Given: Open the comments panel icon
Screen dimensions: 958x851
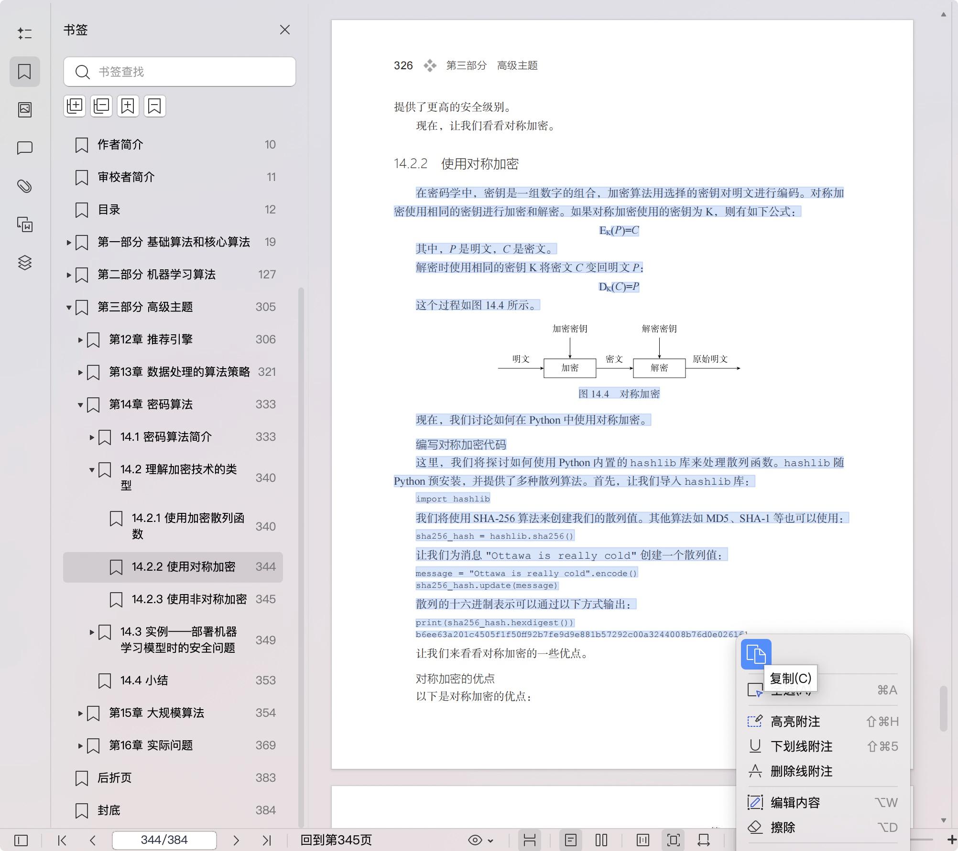Looking at the screenshot, I should [x=25, y=148].
